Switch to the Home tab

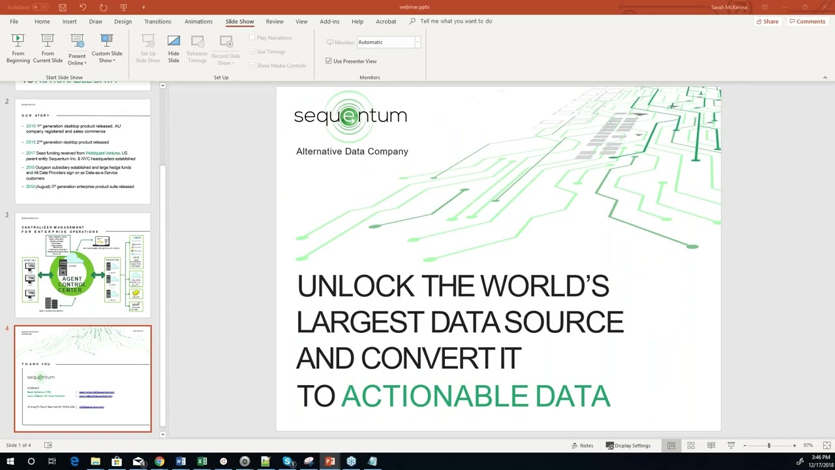[42, 22]
